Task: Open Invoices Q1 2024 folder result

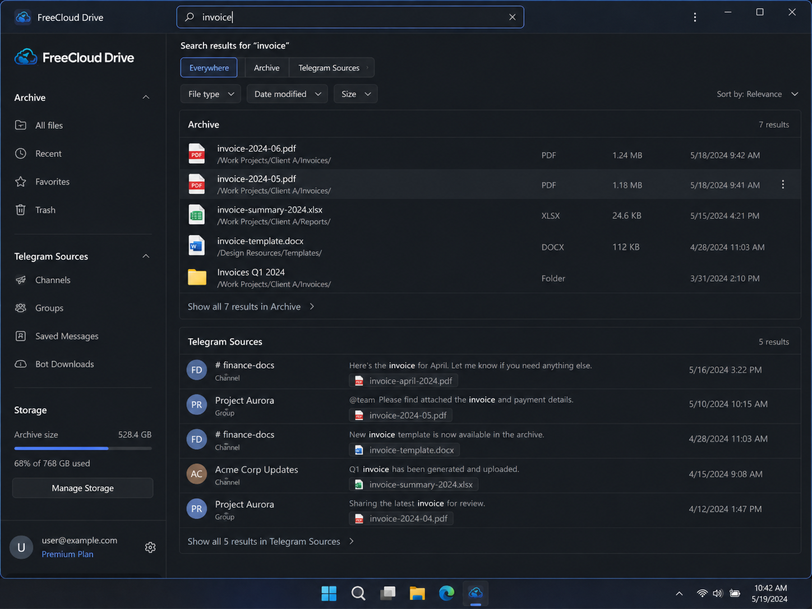Action: (490, 278)
